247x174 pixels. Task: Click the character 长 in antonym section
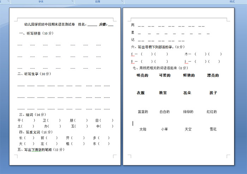[x=21, y=138]
